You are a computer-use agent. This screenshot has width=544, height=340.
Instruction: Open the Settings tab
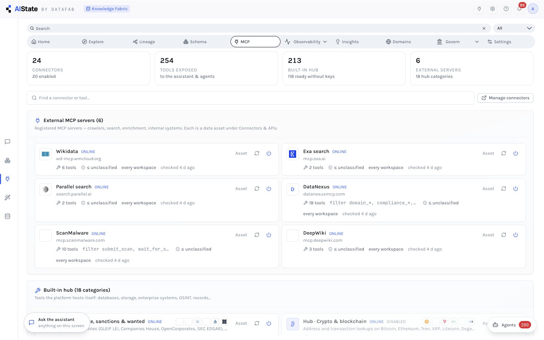click(x=499, y=42)
